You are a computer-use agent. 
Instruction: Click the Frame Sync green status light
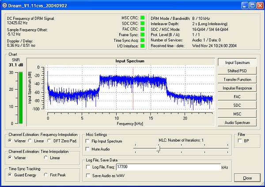coord(143,34)
